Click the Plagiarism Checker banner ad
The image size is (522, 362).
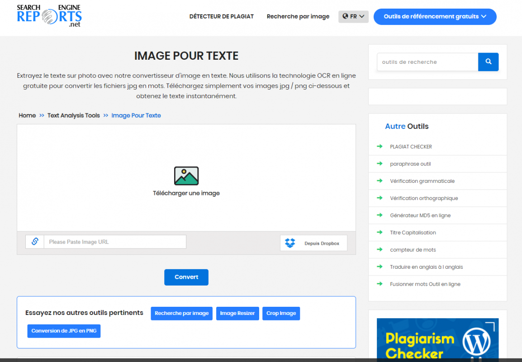coord(437,339)
